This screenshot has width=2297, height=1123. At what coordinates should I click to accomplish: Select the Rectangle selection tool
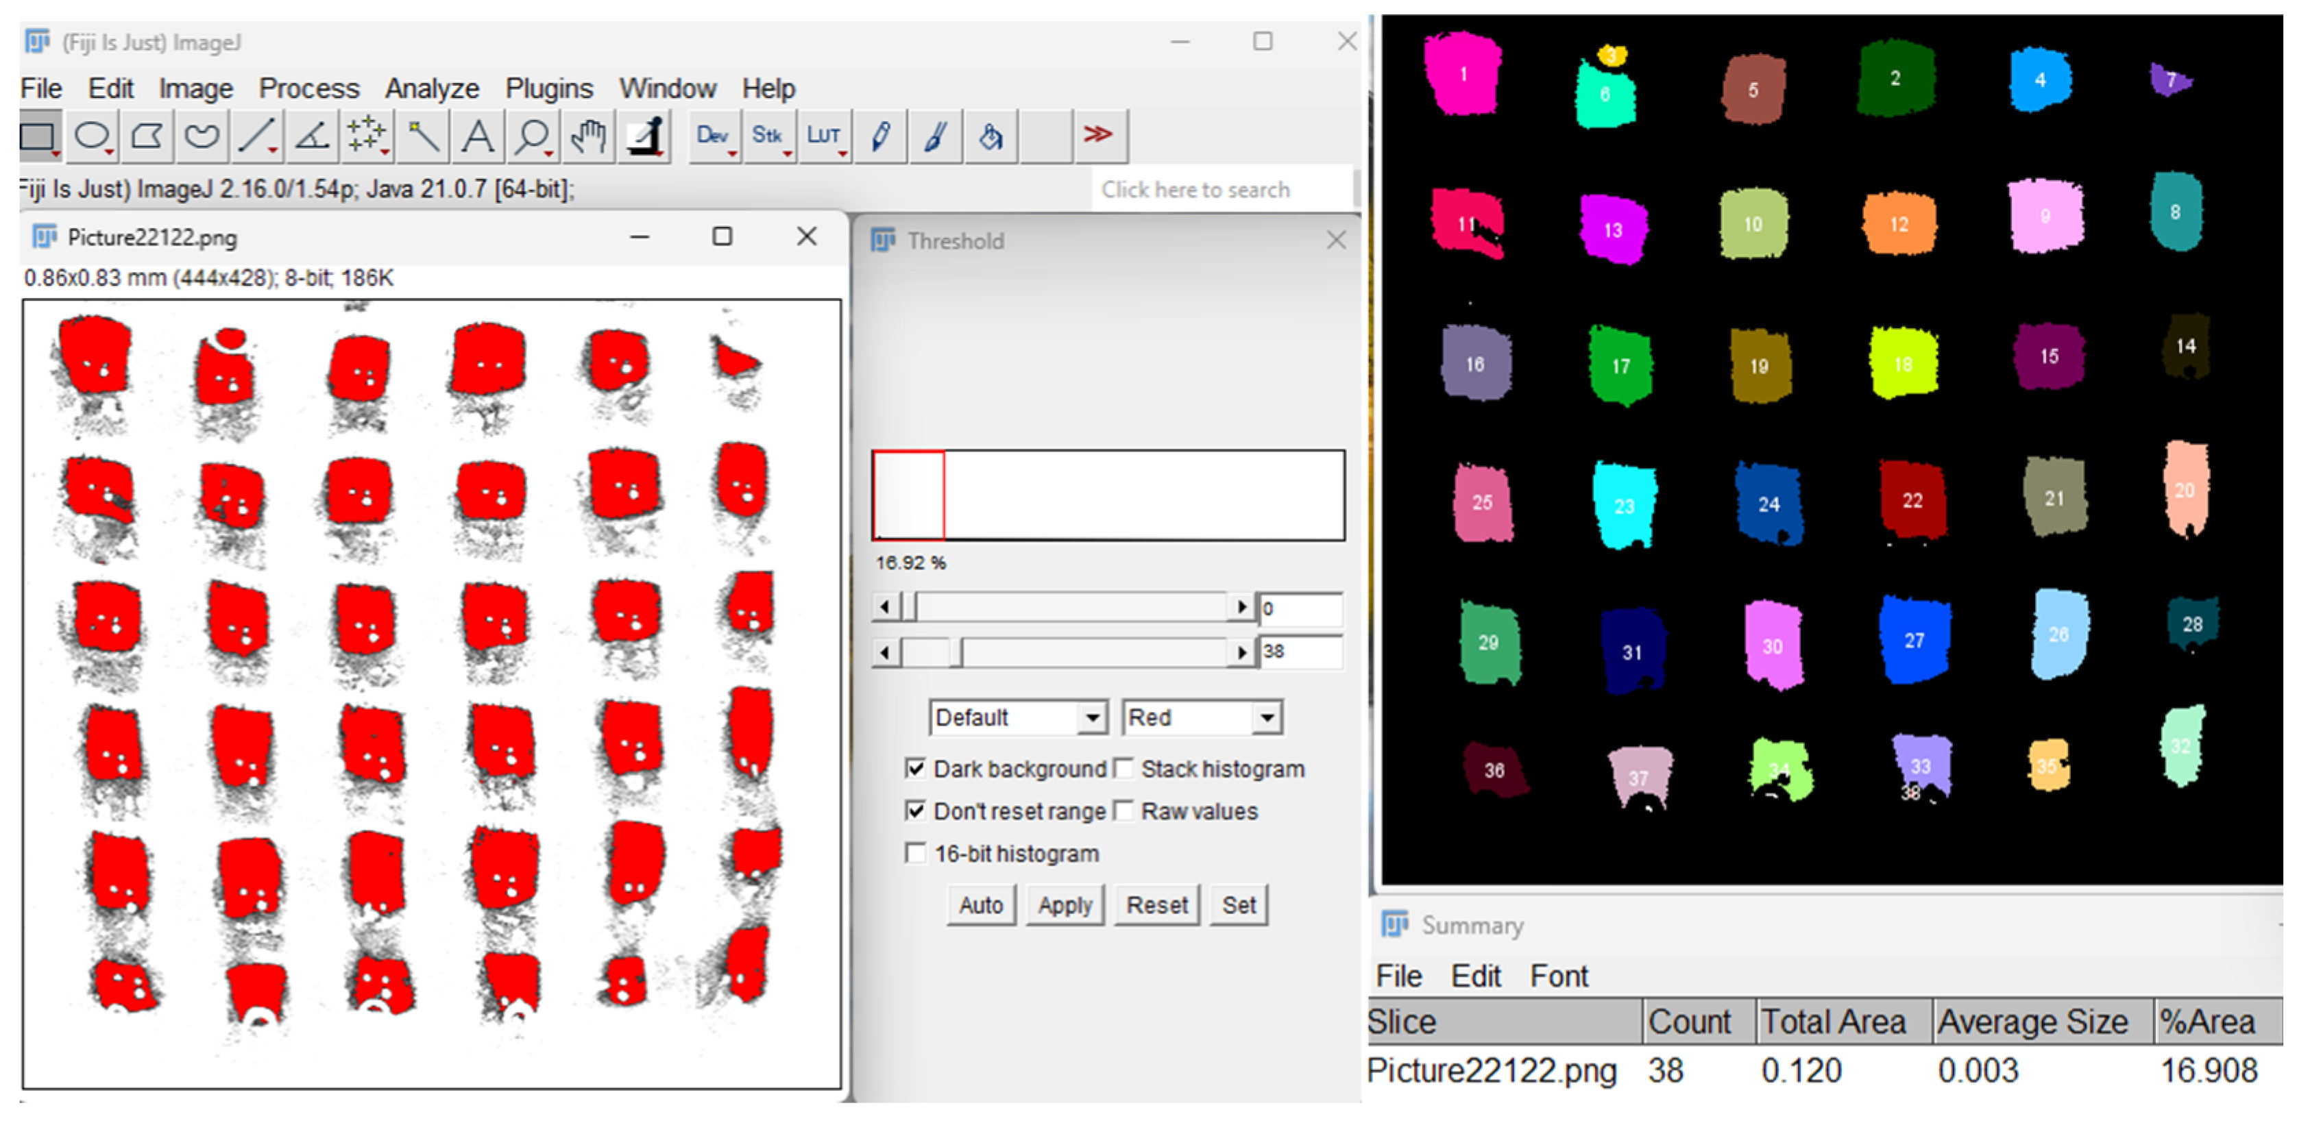pyautogui.click(x=38, y=136)
